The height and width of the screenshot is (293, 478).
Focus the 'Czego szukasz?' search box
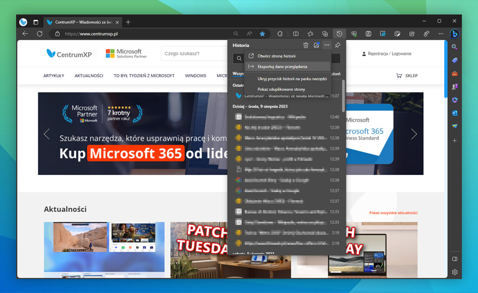pos(194,54)
